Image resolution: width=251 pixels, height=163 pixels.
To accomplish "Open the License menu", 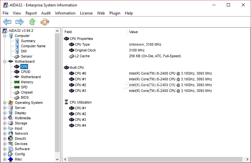I will (86, 13).
